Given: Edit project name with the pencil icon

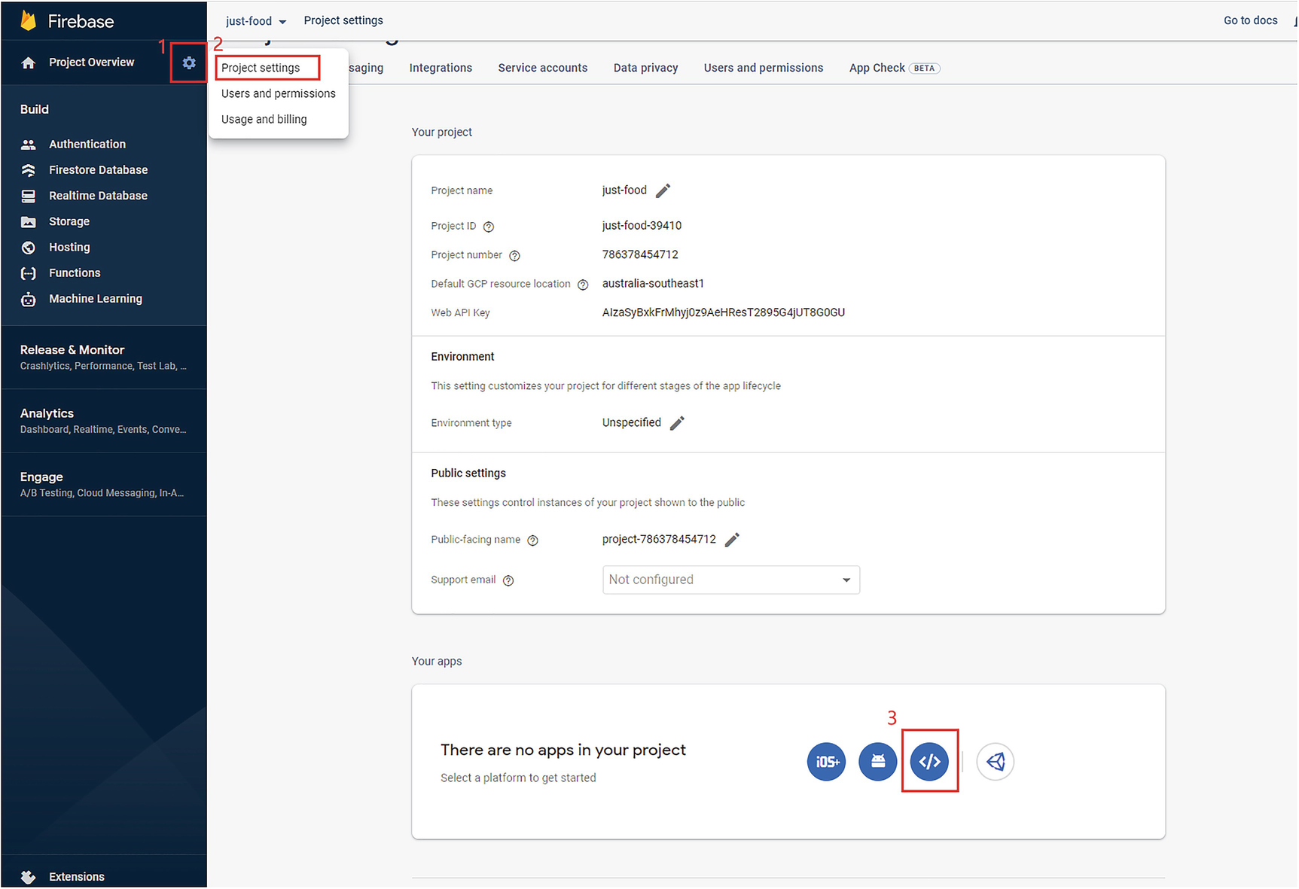Looking at the screenshot, I should click(x=663, y=190).
